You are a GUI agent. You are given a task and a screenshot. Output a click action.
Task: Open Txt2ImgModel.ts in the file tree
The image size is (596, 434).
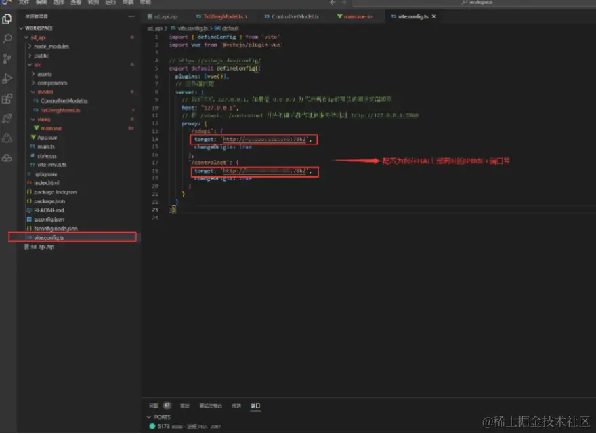[x=60, y=110]
